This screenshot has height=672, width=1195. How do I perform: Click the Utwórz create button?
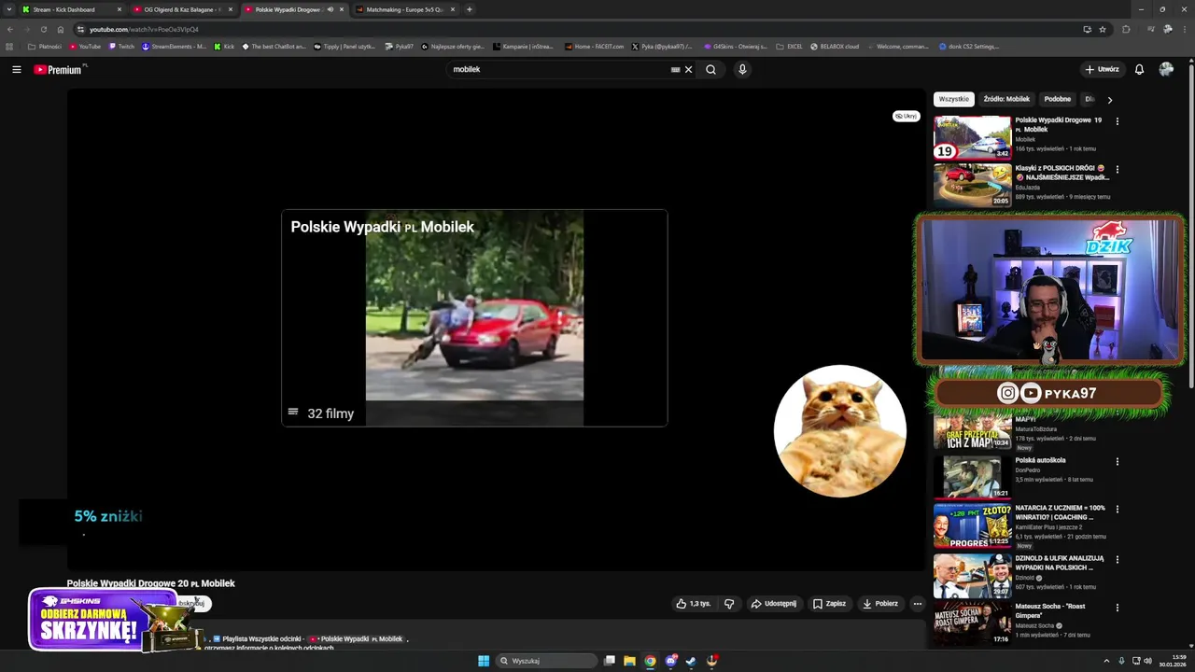coord(1102,69)
